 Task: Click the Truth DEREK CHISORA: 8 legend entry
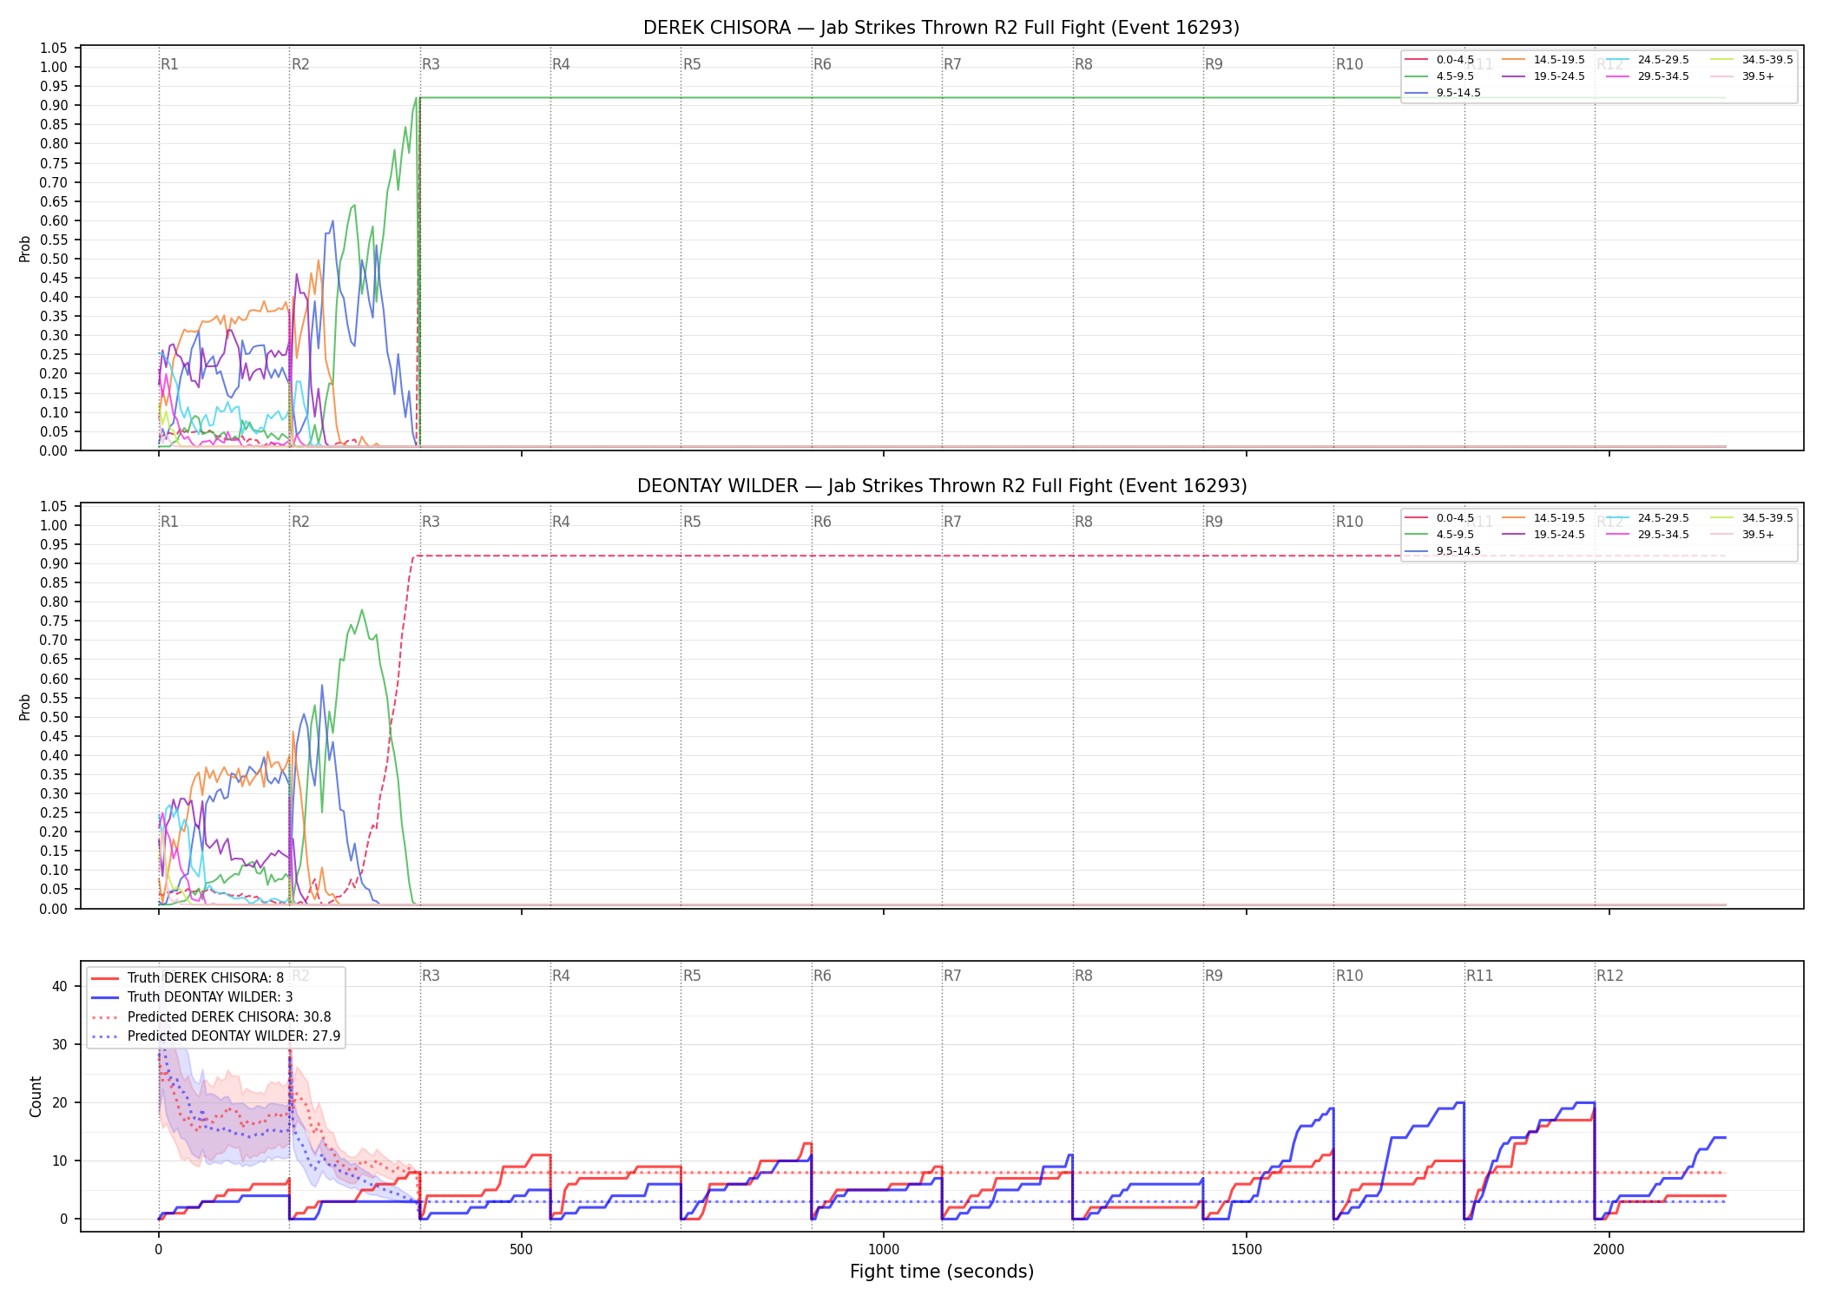tap(188, 978)
